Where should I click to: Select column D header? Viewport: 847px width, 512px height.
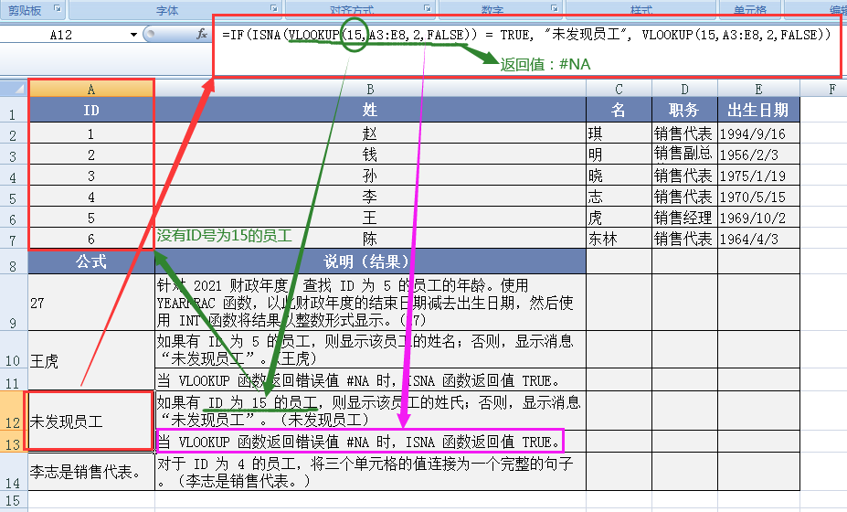click(x=684, y=90)
